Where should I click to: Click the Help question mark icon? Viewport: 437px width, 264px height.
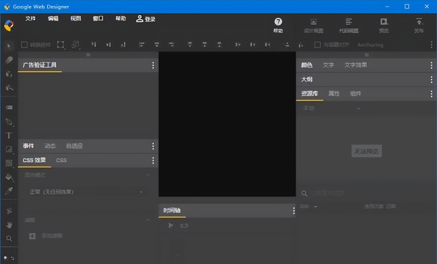278,22
